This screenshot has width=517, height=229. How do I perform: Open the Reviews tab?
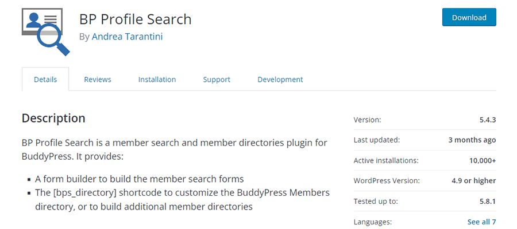click(x=98, y=80)
